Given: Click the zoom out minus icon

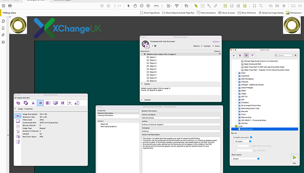Looking at the screenshot, I should 141,6.
